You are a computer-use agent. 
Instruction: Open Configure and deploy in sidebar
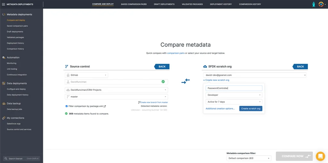(x=16, y=89)
